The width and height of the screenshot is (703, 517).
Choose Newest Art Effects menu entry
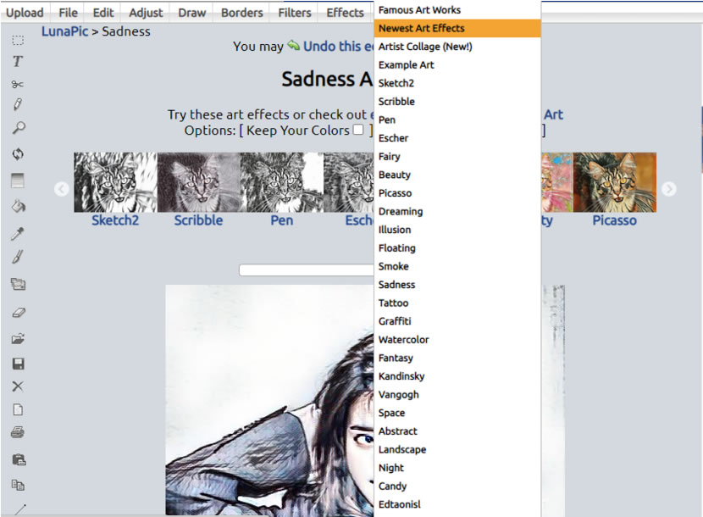coord(457,28)
